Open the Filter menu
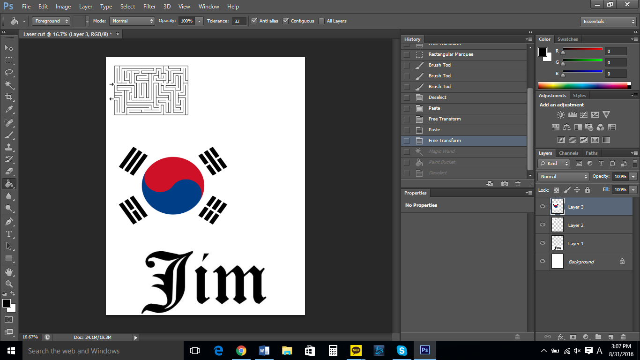Viewport: 640px width, 360px height. (149, 7)
